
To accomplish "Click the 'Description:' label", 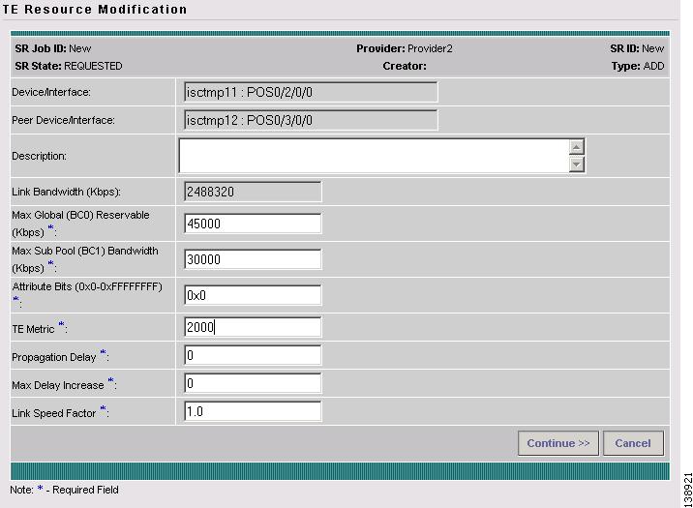I will click(x=39, y=156).
